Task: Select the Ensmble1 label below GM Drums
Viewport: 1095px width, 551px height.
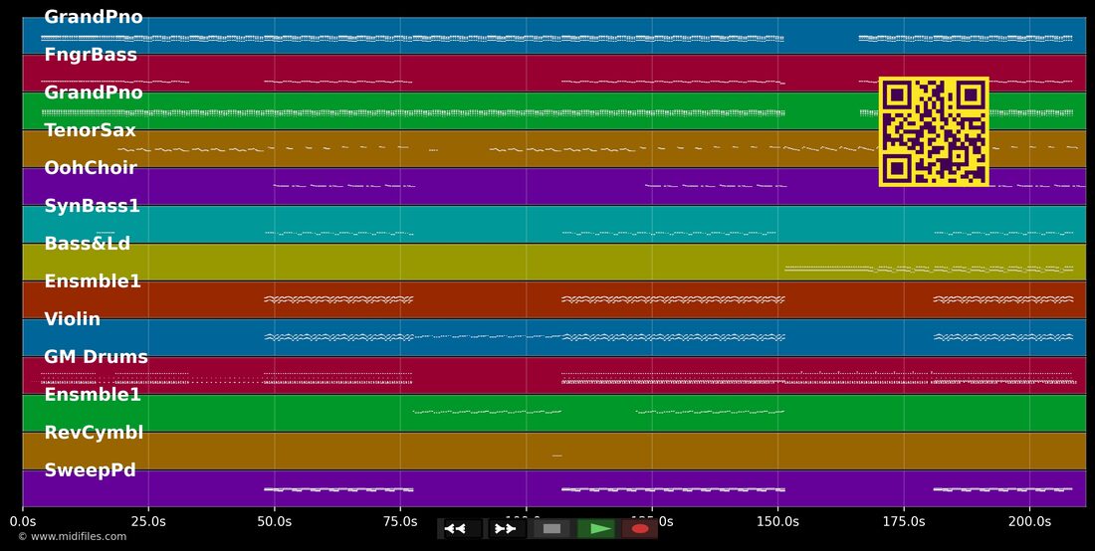Action: click(x=93, y=395)
